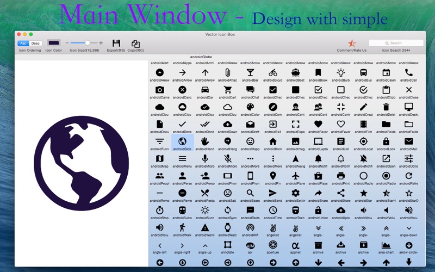Select the androidBar cocktail glass icon
435x272 pixels.
250,73
